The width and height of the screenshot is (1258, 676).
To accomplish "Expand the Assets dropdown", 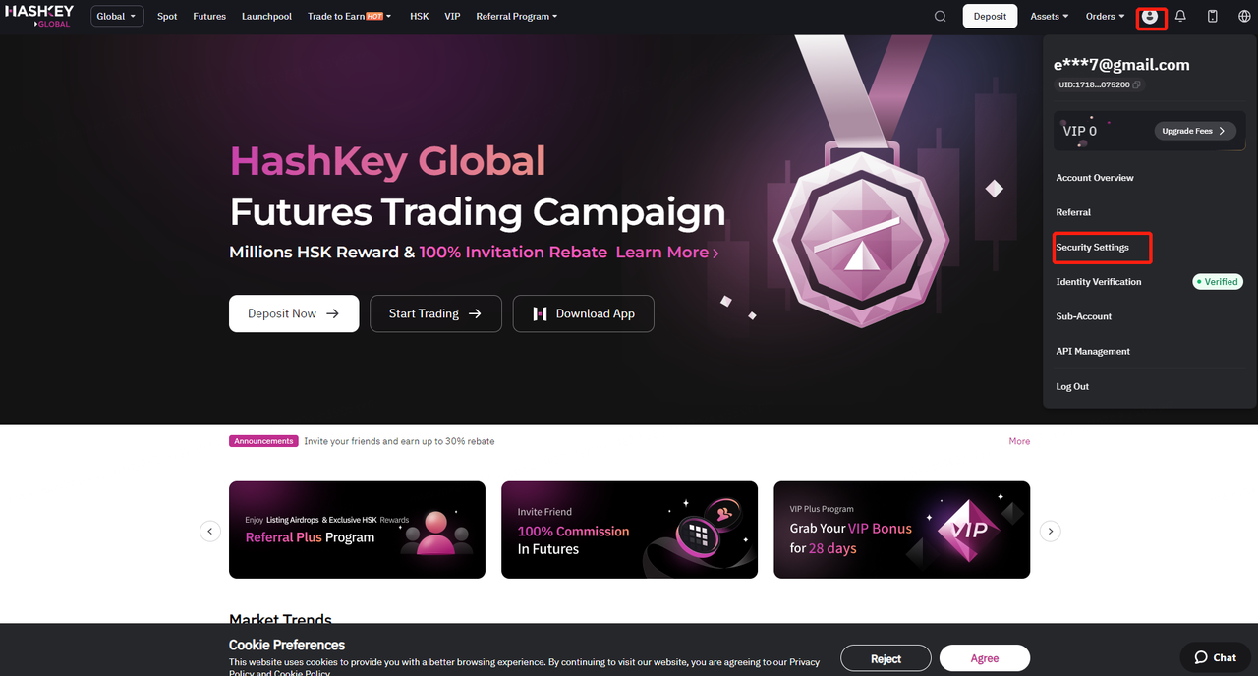I will (x=1050, y=16).
